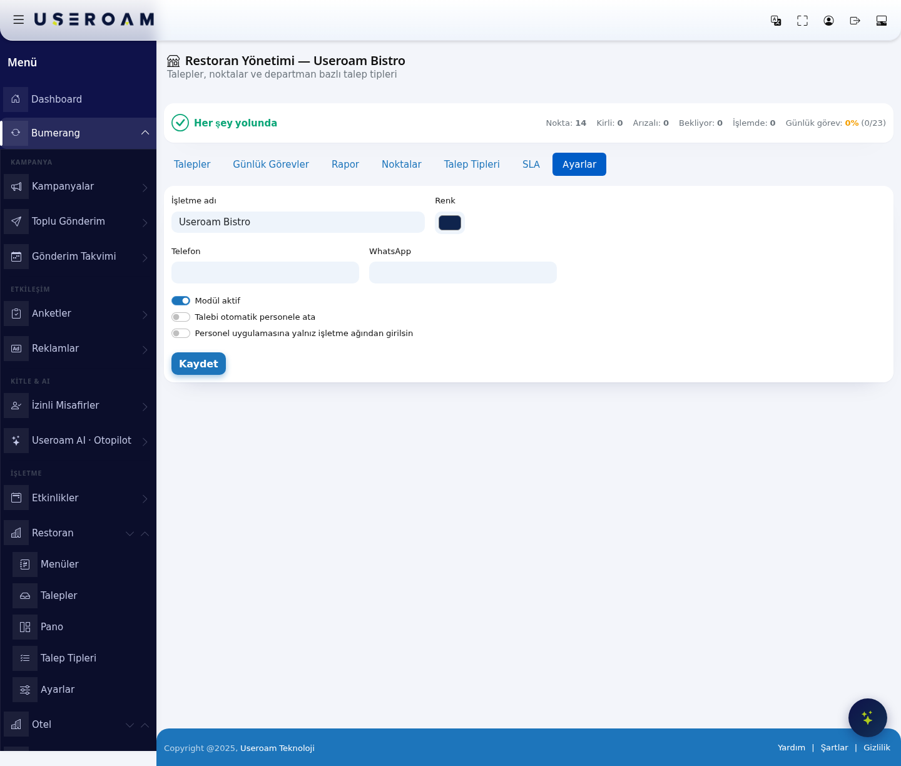Click the Useroam Teknoloji footer link
This screenshot has height=766, width=901.
tap(277, 748)
